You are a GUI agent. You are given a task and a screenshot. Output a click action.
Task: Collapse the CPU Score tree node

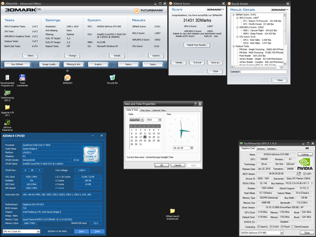click(x=237, y=37)
